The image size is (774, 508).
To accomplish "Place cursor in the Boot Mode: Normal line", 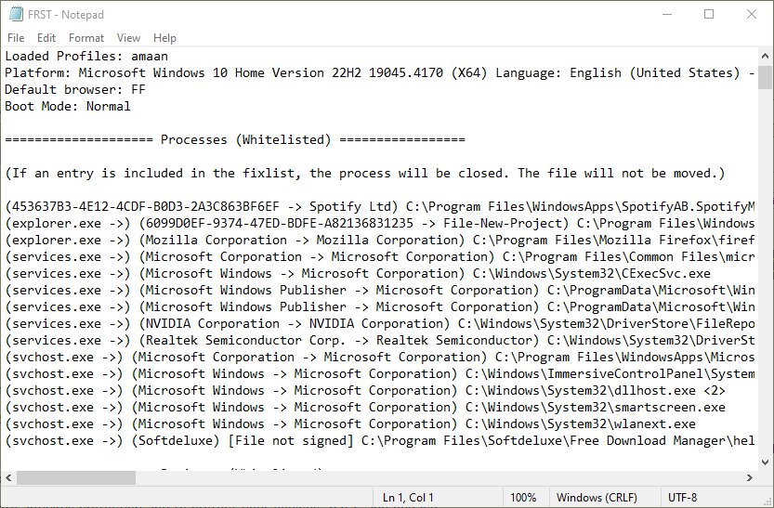I will (x=68, y=106).
